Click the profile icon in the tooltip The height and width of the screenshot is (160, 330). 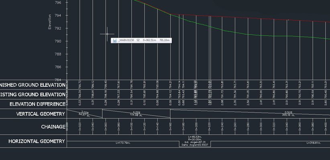click(x=114, y=40)
